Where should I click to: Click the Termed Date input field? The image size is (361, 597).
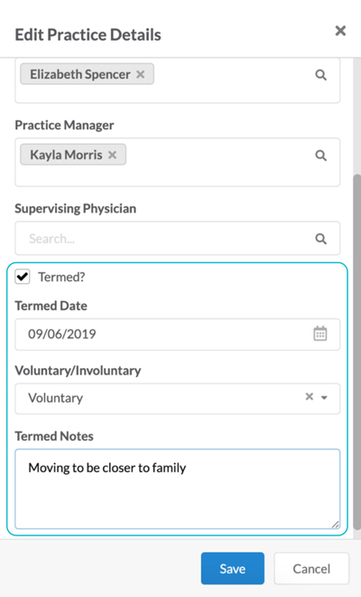pyautogui.click(x=178, y=335)
